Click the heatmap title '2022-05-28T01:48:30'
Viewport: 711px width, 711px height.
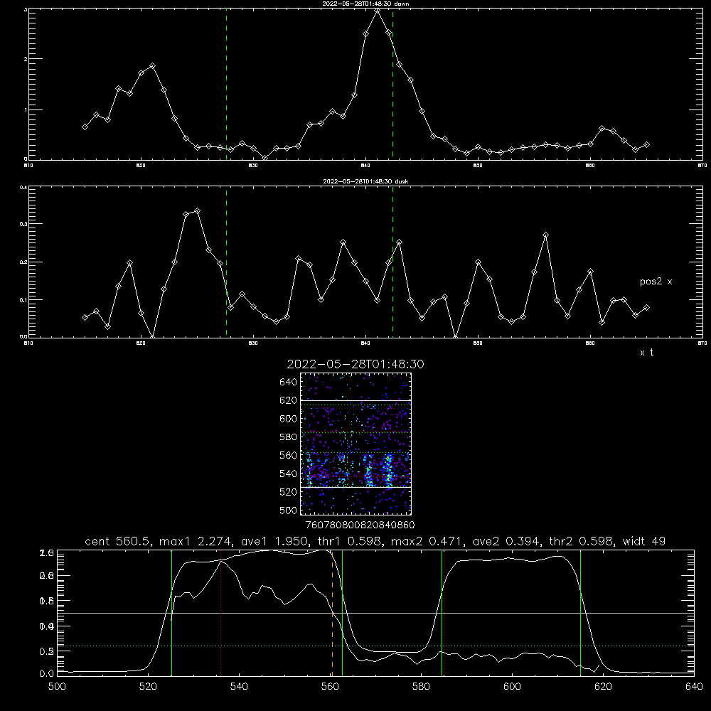click(355, 364)
